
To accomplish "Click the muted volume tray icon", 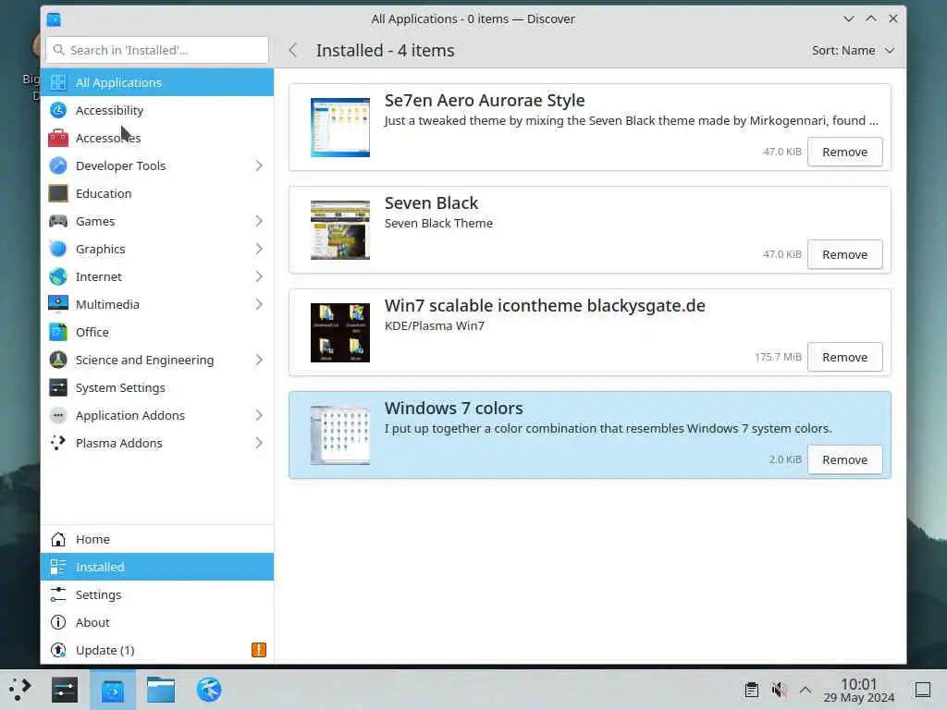I will (779, 690).
